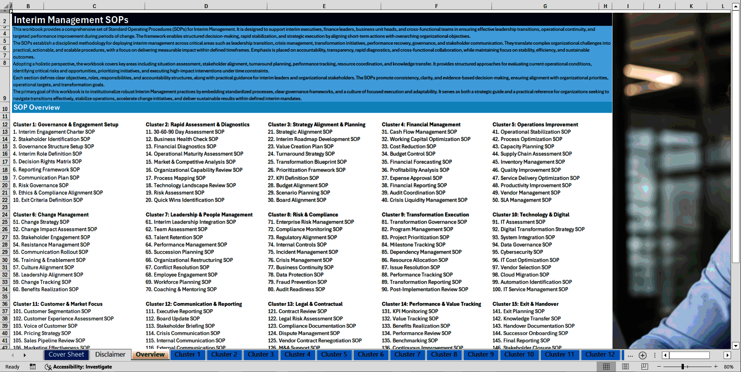
Task: Click 18. Technology Landscape Review SOP
Action: 191,185
